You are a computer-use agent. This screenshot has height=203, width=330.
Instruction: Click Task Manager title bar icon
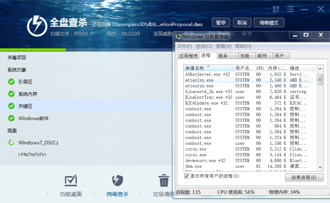click(179, 36)
